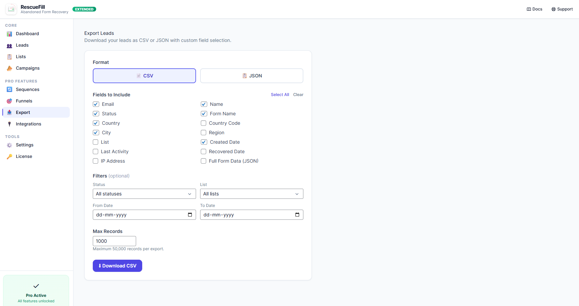Screen dimensions: 579x306
Task: Click the Leads icon in the sidebar
Action: [9, 45]
